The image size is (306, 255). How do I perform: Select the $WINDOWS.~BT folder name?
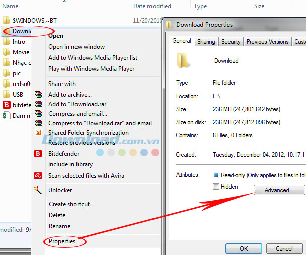[35, 21]
